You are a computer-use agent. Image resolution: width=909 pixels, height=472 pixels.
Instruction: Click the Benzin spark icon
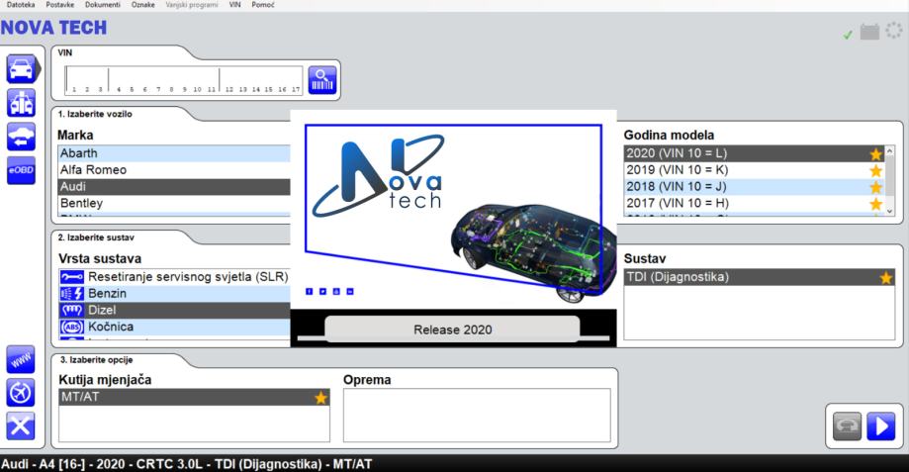[72, 294]
